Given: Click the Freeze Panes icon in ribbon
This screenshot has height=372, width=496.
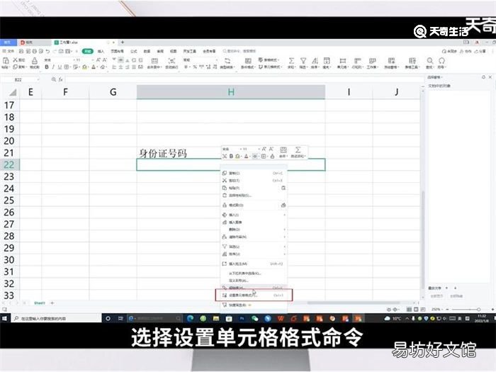Looking at the screenshot, I should coord(391,60).
